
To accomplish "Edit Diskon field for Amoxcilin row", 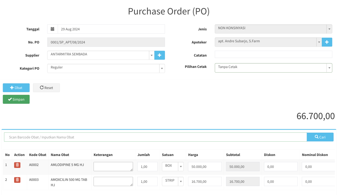I will 281,181.
